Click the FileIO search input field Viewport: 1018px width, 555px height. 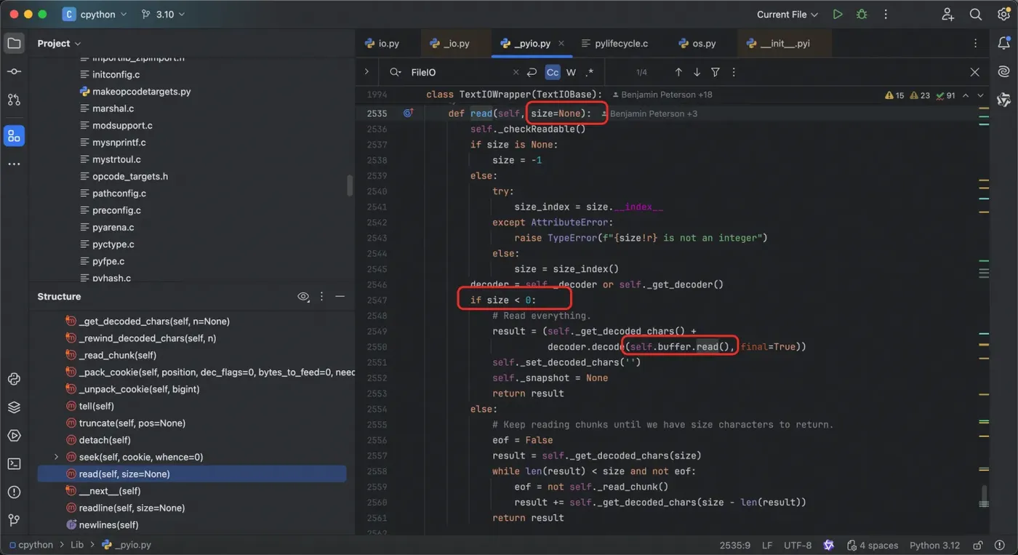coord(458,73)
